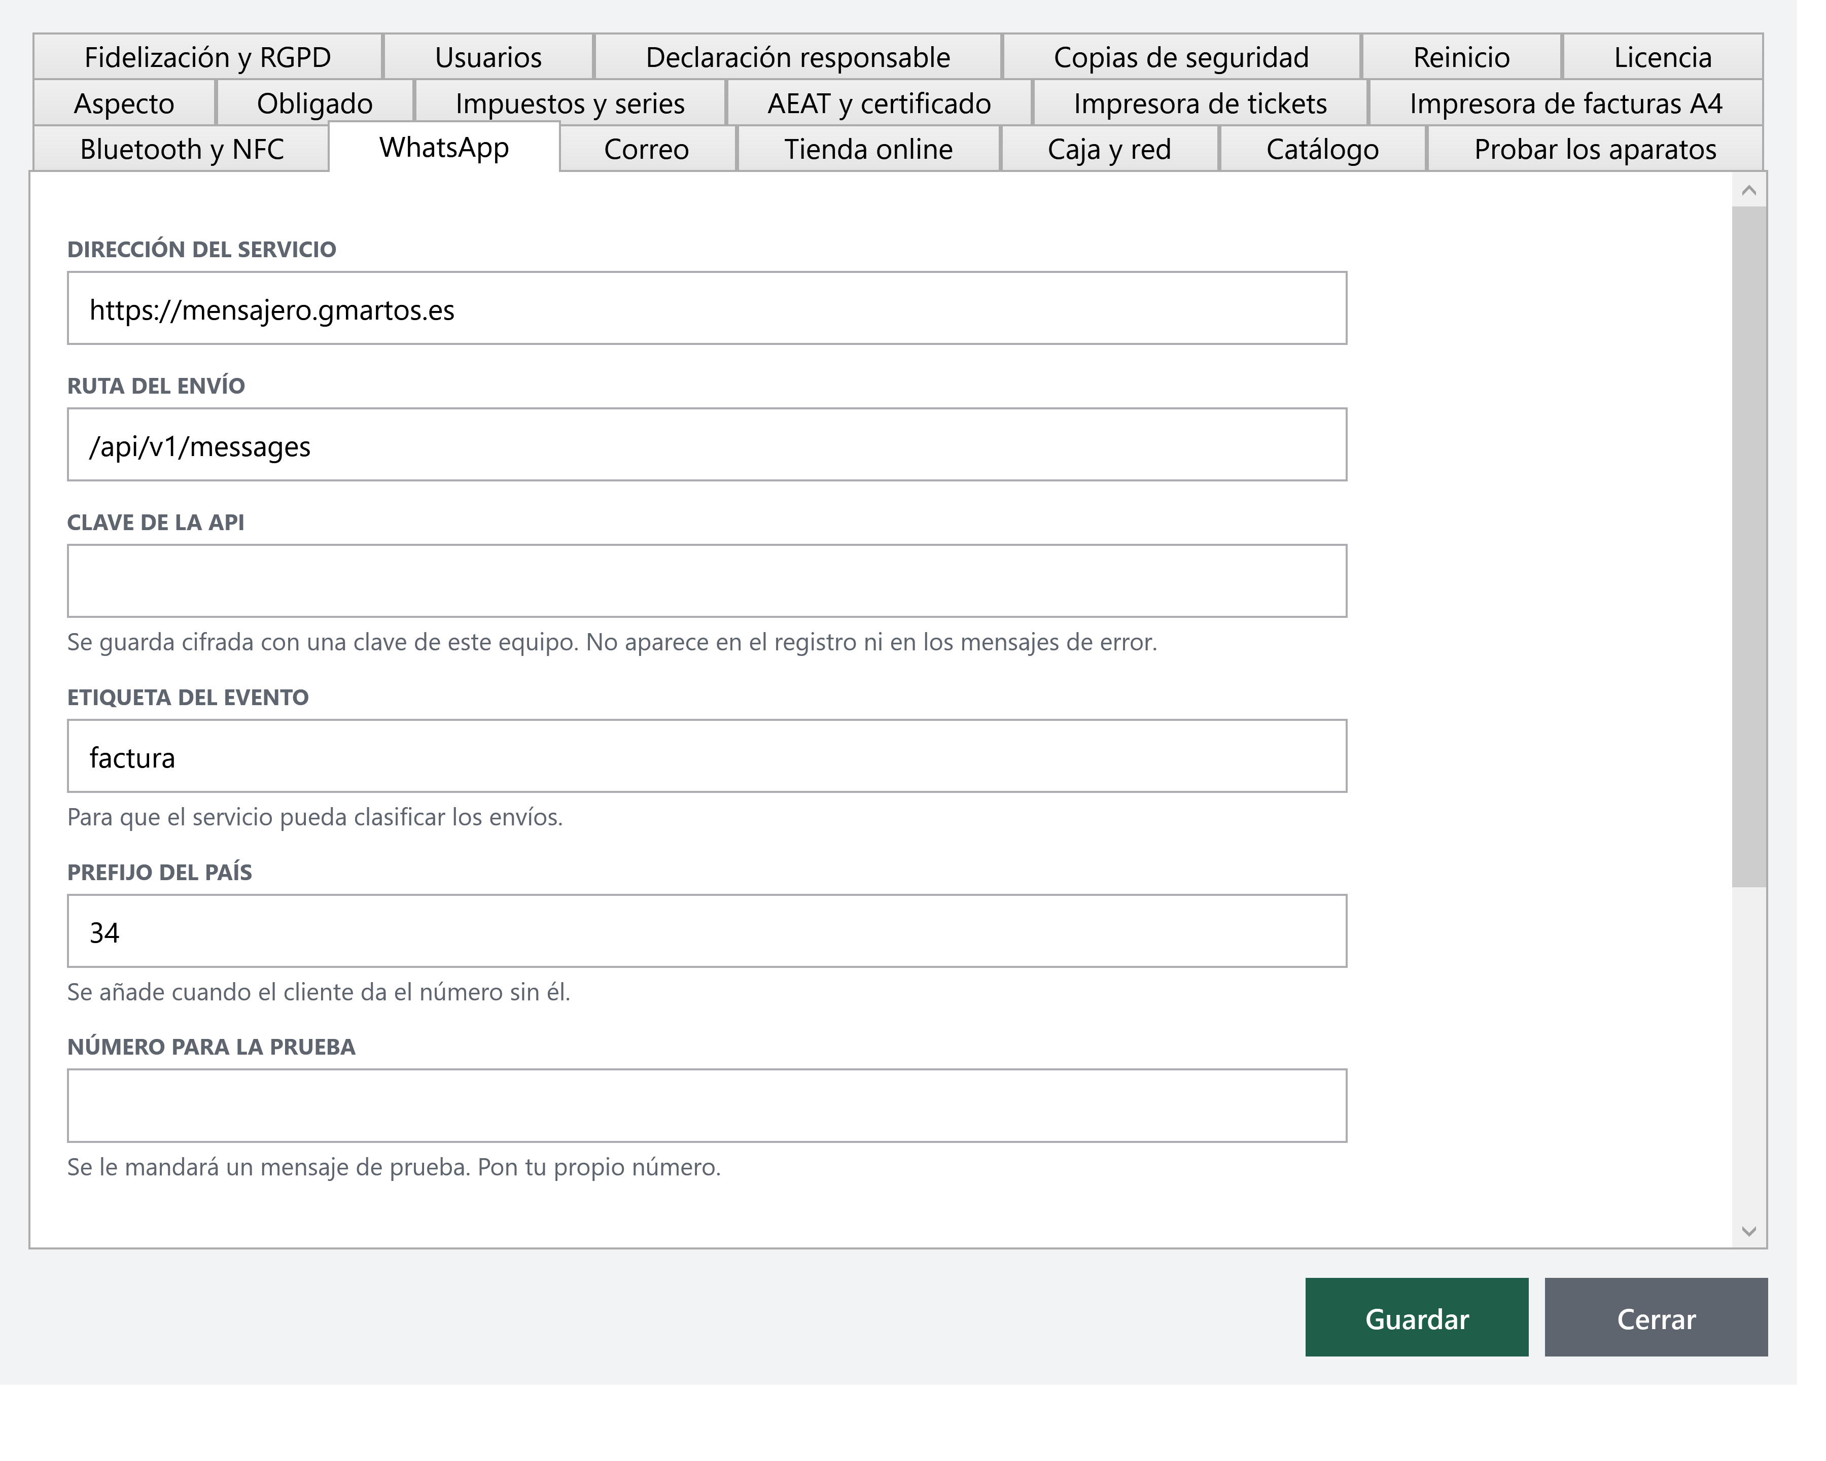Open the Correo tab

[x=646, y=149]
